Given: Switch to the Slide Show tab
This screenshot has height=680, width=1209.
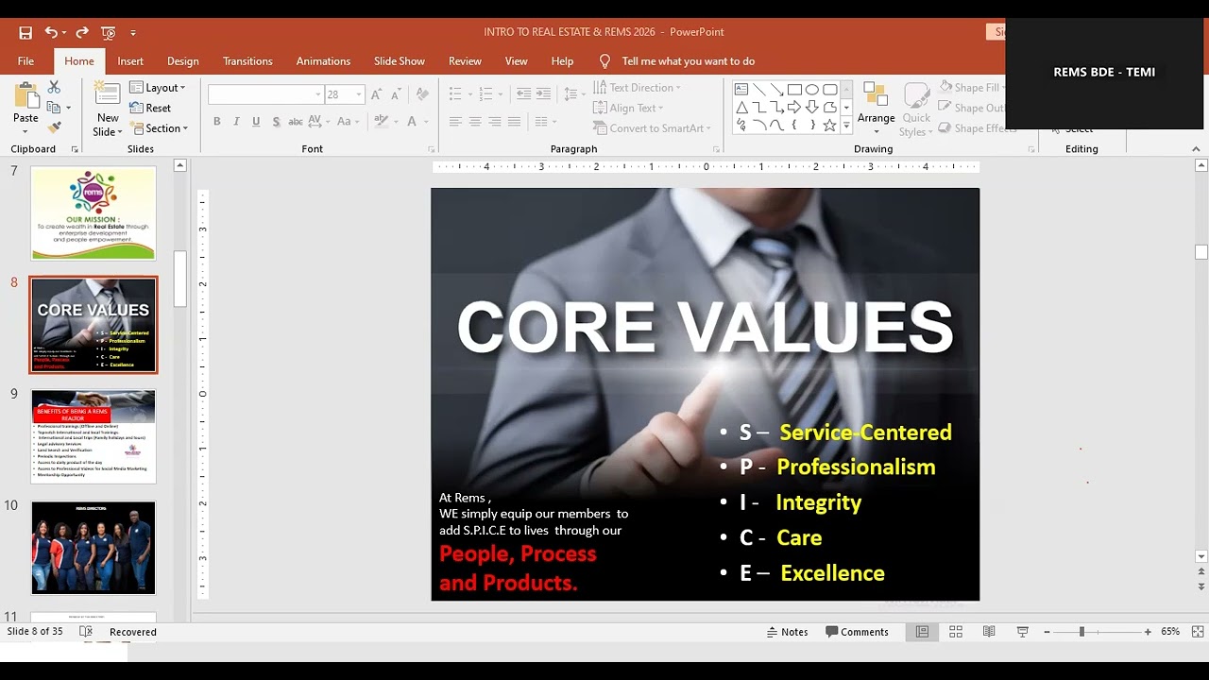Looking at the screenshot, I should pyautogui.click(x=400, y=61).
